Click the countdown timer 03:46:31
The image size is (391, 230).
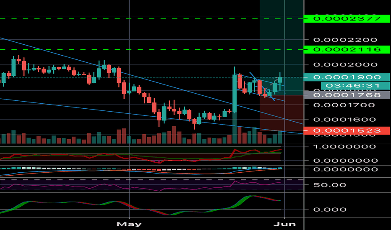coord(355,86)
